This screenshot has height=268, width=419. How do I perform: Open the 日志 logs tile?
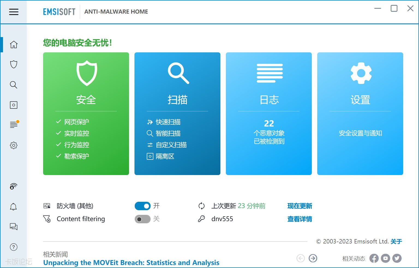pyautogui.click(x=269, y=113)
